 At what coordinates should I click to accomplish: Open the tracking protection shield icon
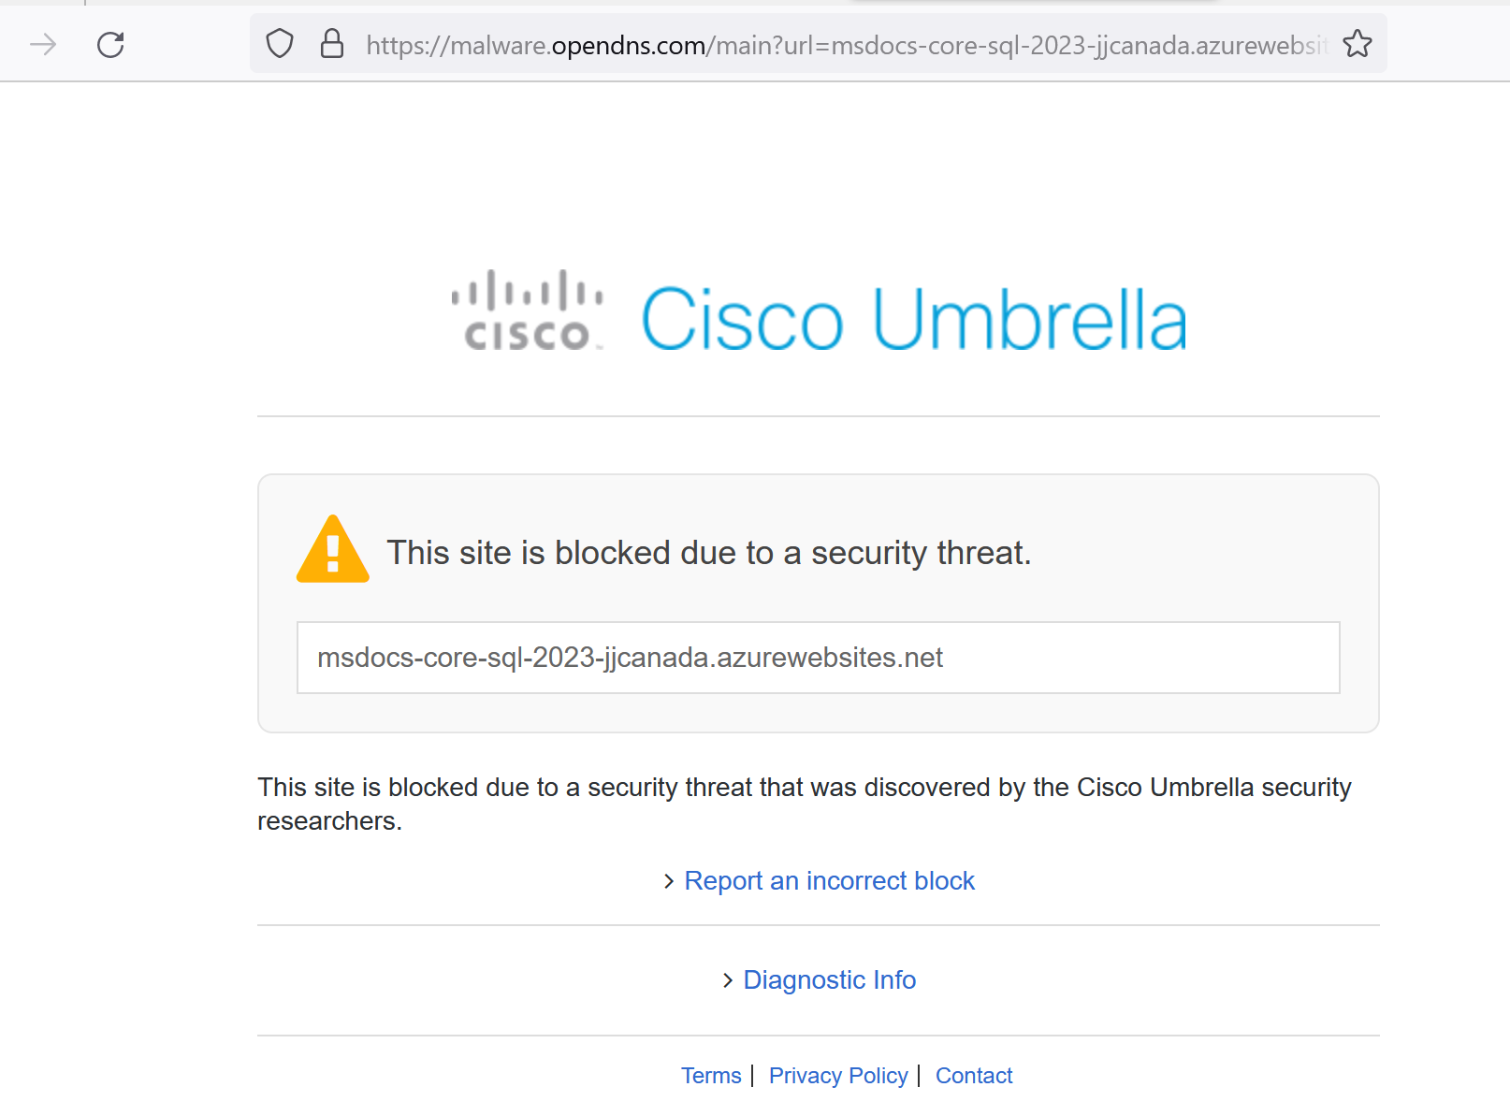pos(280,44)
